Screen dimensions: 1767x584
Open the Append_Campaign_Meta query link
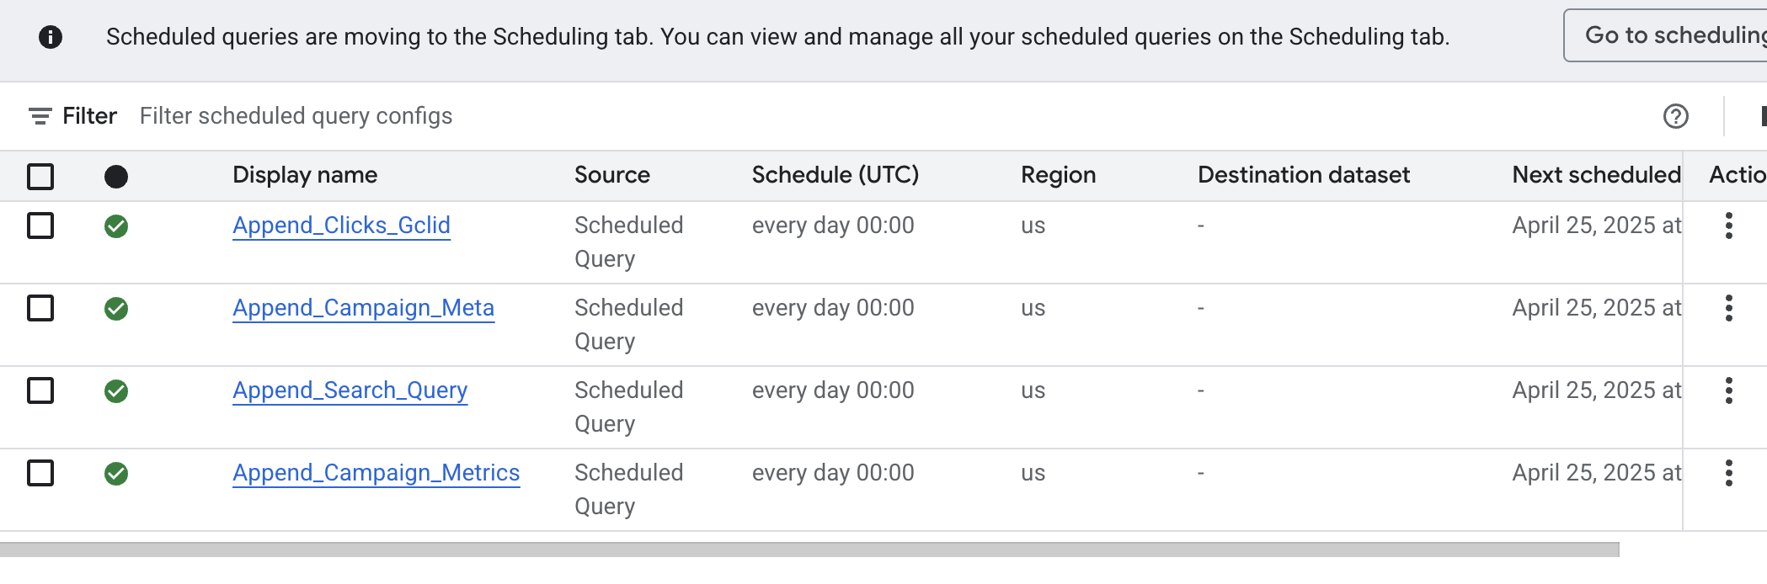coord(363,308)
